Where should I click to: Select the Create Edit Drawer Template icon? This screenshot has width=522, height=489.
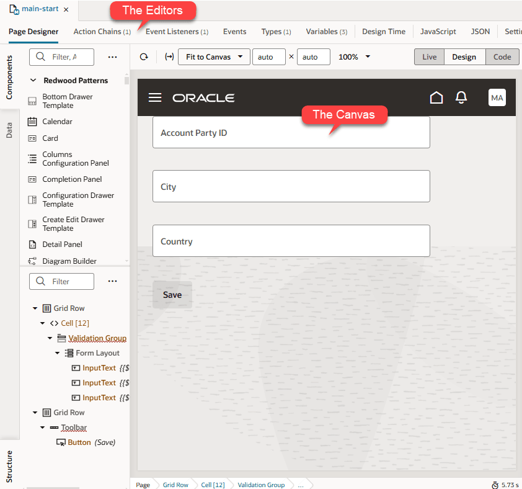(32, 224)
